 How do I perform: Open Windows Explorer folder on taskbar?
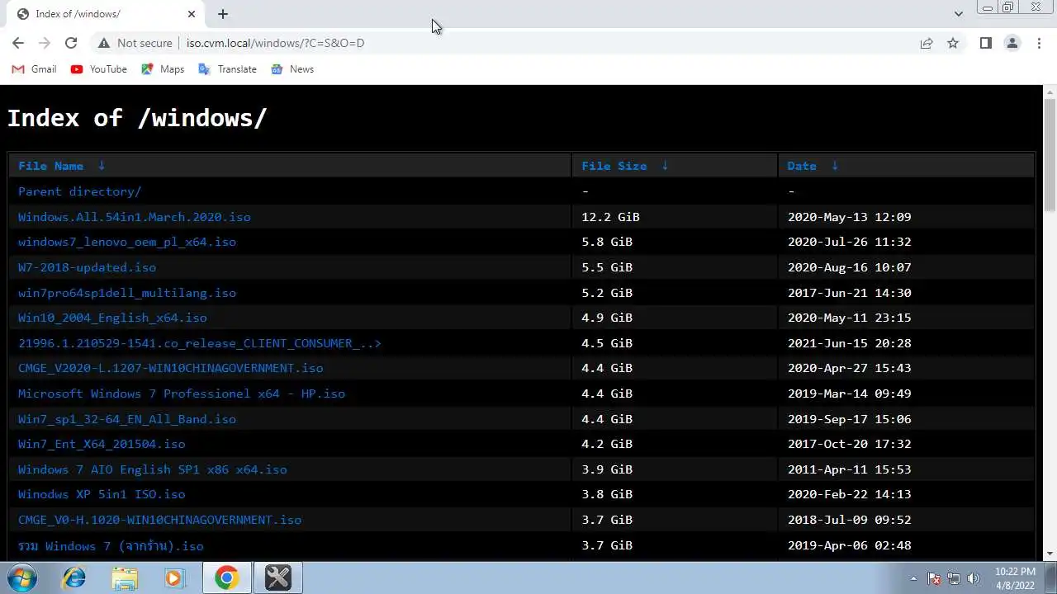pos(125,578)
